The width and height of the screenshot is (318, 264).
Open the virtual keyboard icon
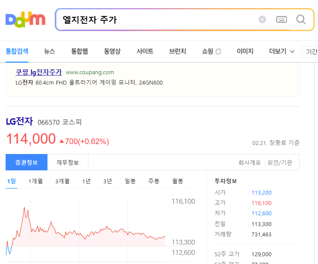(281, 19)
